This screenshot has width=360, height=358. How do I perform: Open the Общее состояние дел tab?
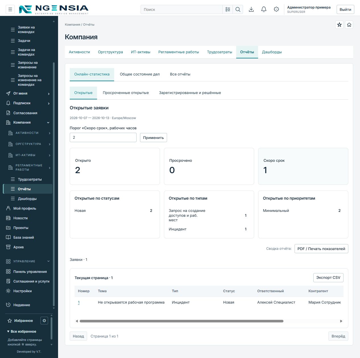(140, 74)
